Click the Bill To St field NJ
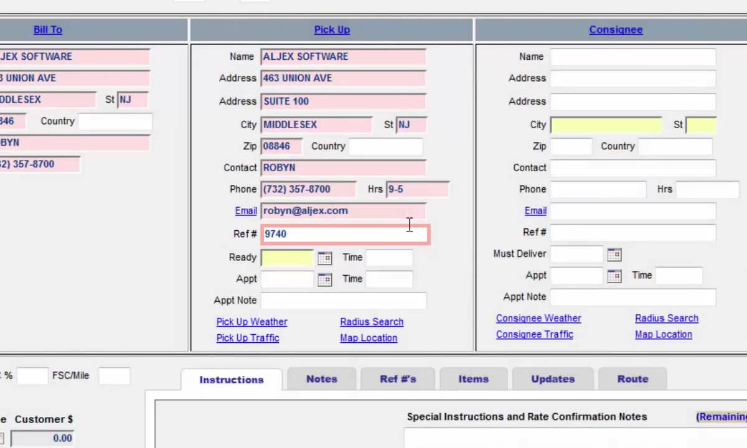The width and height of the screenshot is (747, 448). click(133, 100)
